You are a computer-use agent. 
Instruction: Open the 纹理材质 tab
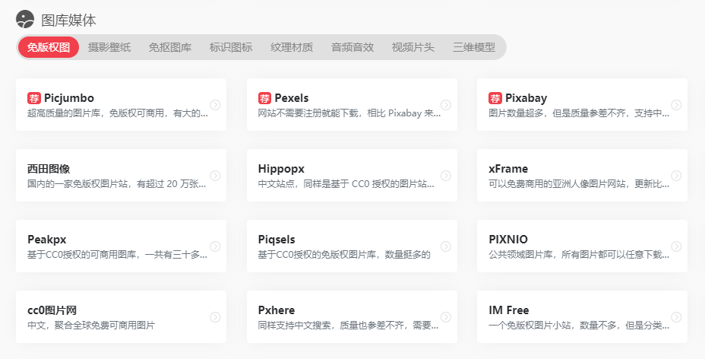[x=292, y=47]
